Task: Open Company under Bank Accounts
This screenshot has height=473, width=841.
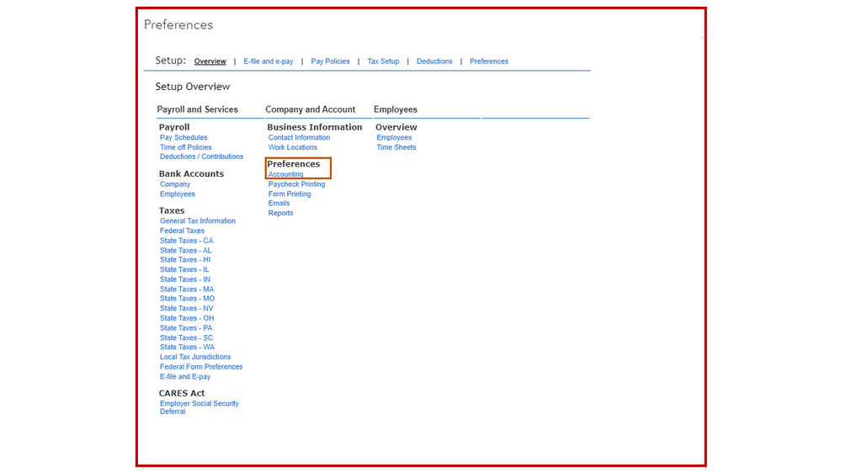Action: [175, 184]
